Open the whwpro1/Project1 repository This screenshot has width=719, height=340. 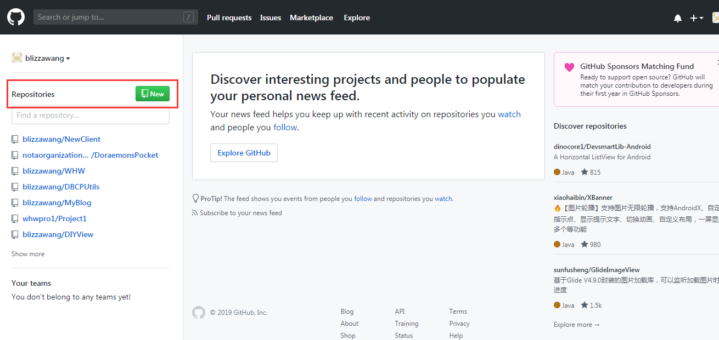[54, 219]
